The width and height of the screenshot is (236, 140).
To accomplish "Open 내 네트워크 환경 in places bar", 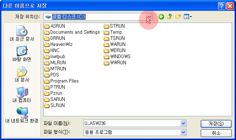I will (x=22, y=115).
